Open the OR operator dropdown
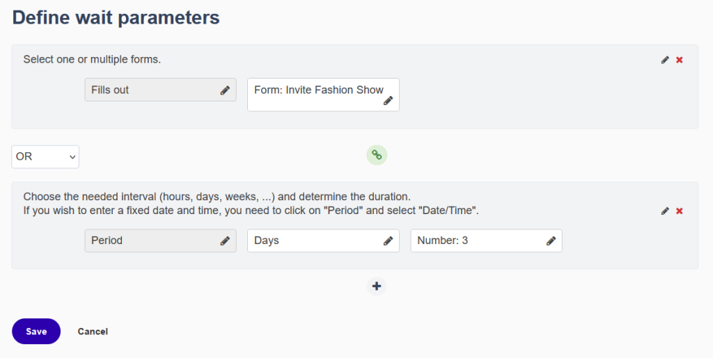 pyautogui.click(x=45, y=156)
